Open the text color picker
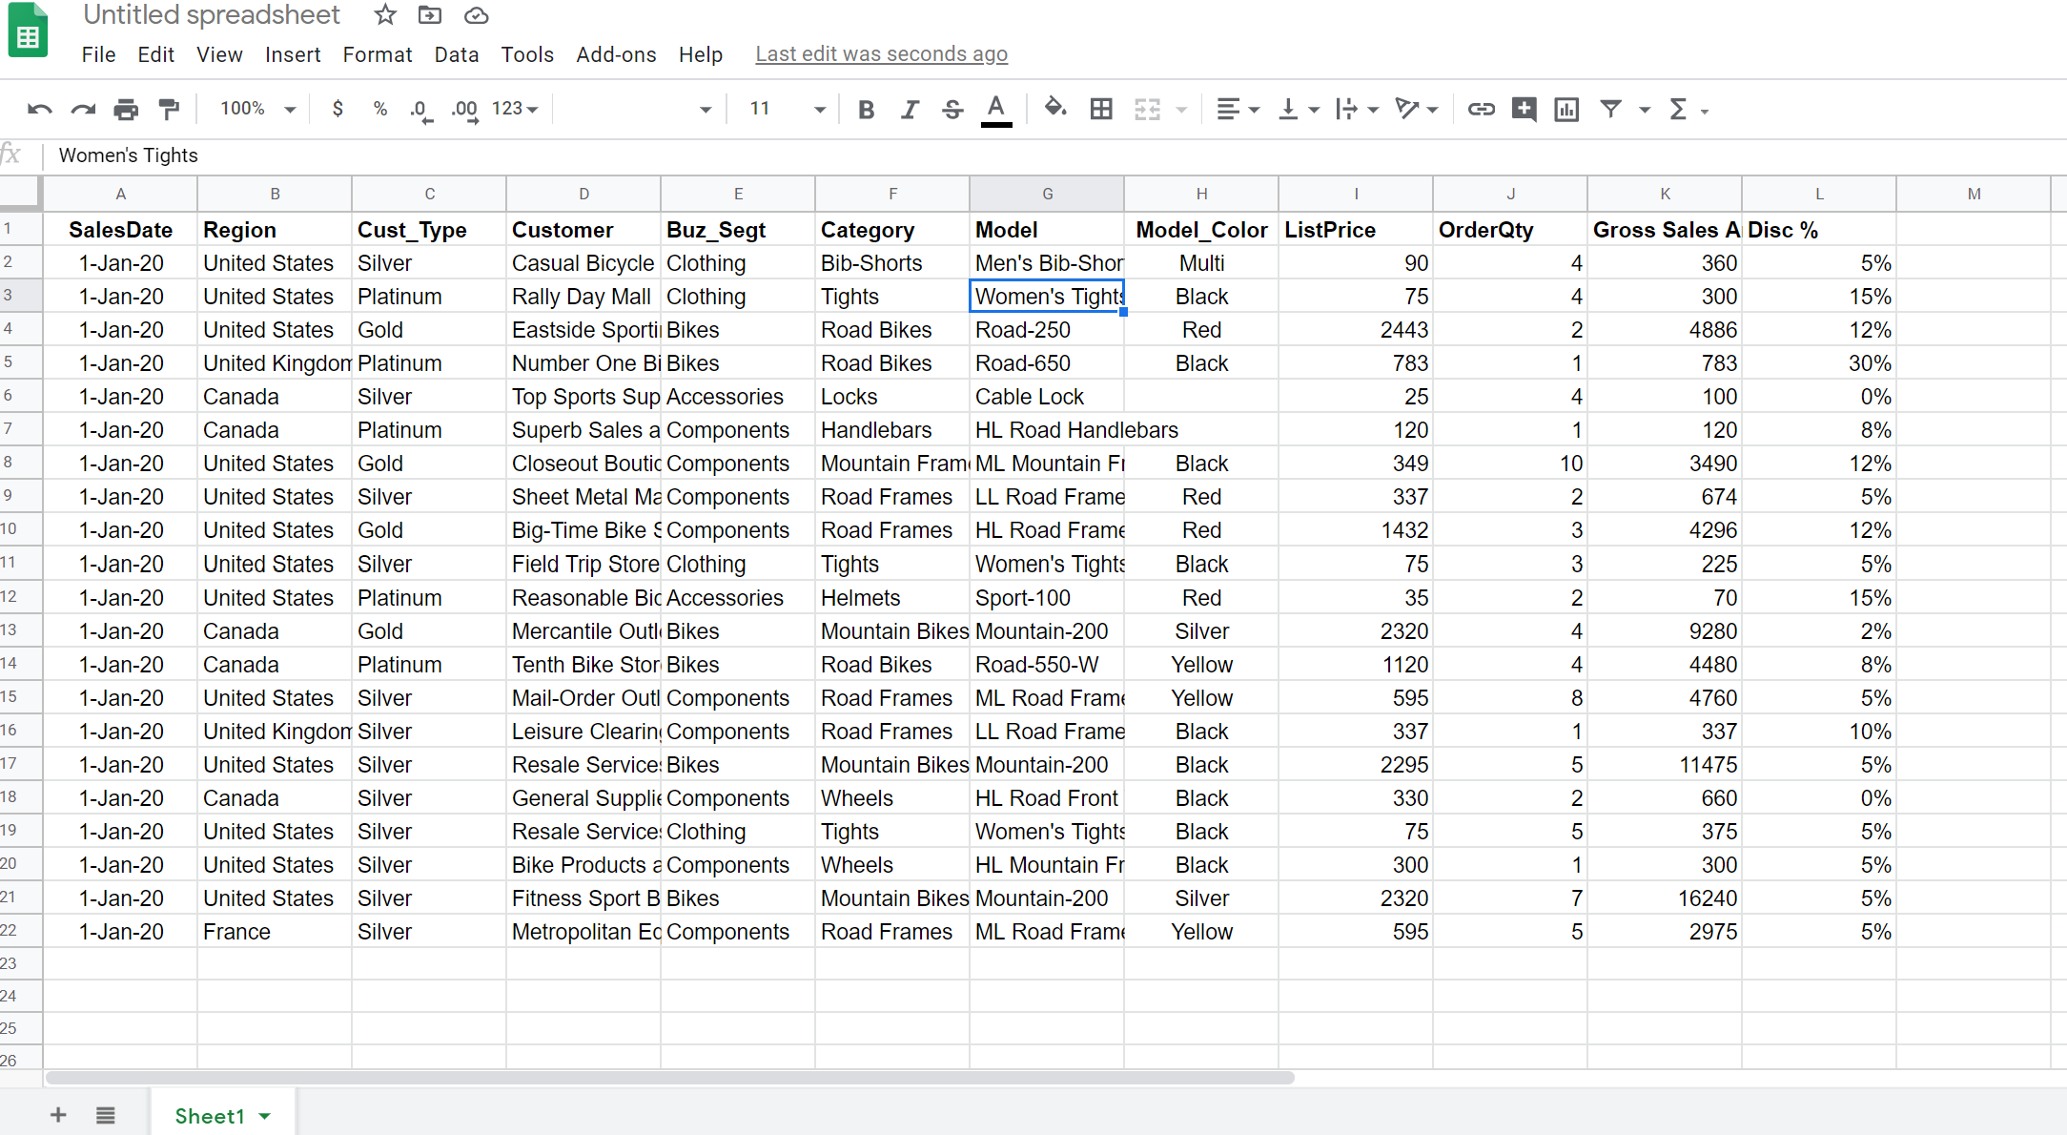Viewport: 2067px width, 1135px height. click(x=996, y=110)
